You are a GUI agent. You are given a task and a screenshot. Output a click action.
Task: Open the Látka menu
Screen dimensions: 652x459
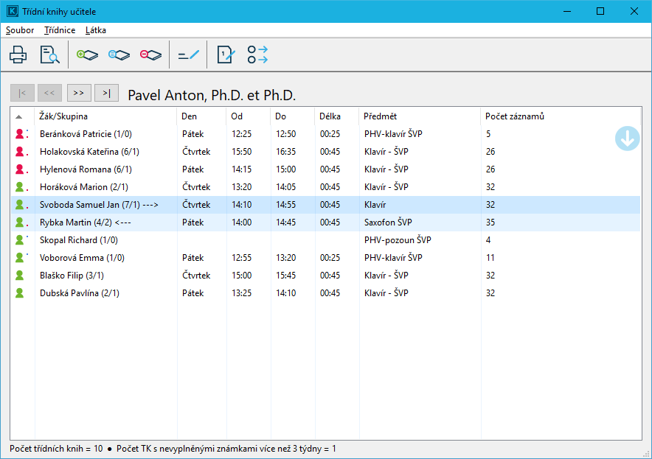pyautogui.click(x=95, y=30)
